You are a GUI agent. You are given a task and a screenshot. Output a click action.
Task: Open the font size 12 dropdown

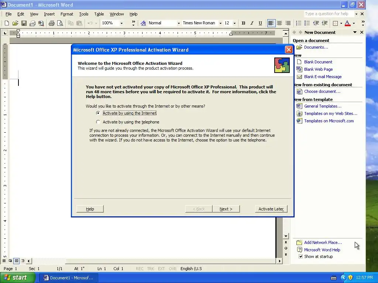234,23
